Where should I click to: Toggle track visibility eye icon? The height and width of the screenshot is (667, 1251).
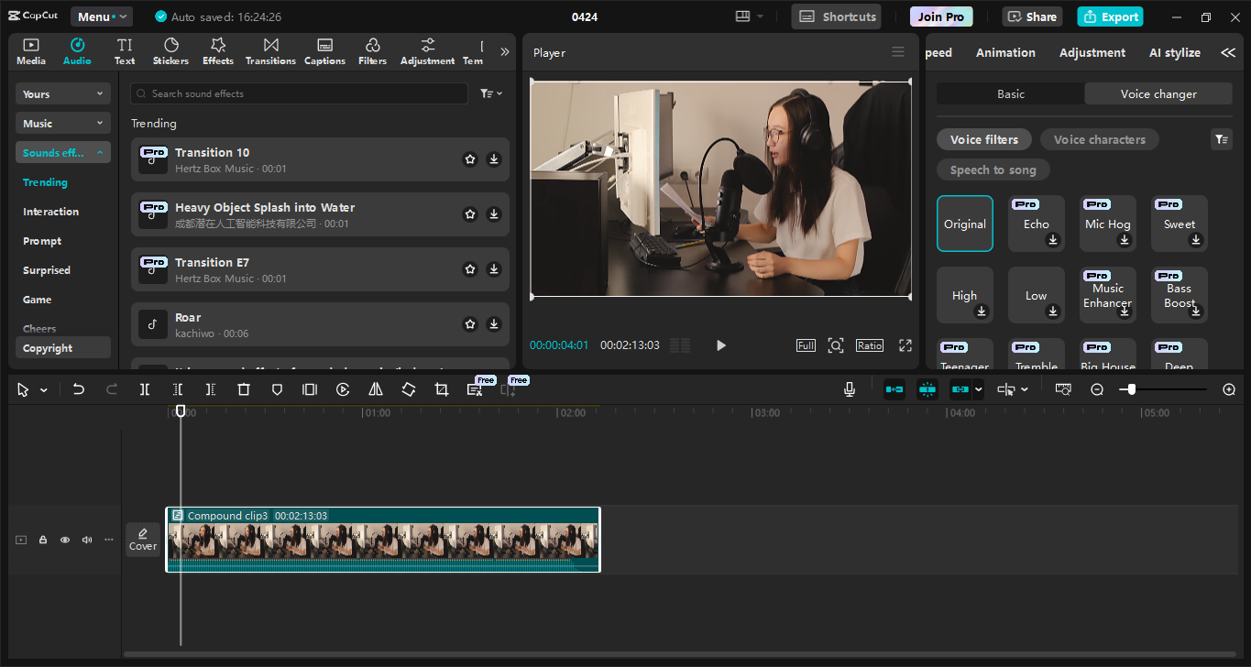point(65,540)
